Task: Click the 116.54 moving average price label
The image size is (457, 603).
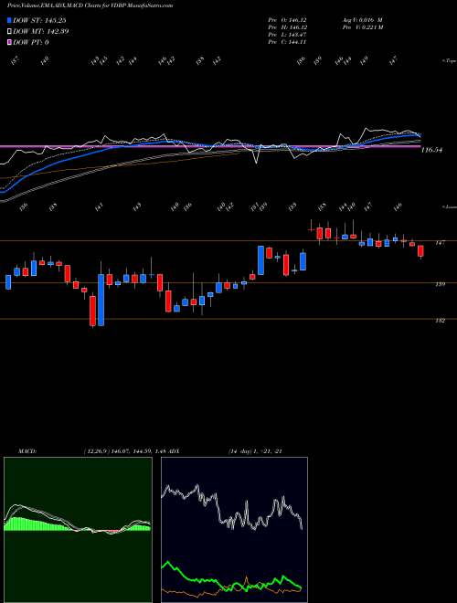Action: [x=431, y=150]
